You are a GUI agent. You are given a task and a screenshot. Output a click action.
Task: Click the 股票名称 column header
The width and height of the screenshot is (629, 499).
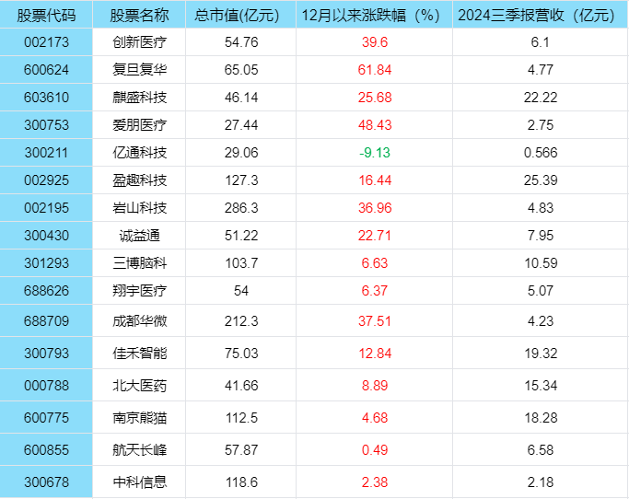click(139, 16)
